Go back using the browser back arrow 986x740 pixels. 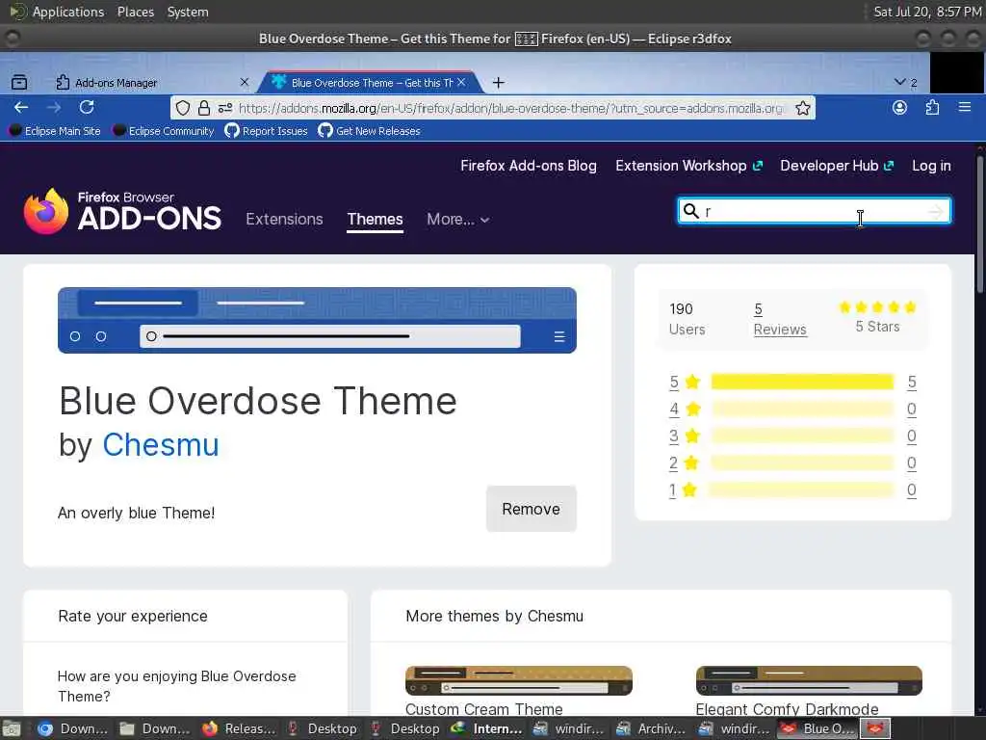tap(21, 108)
